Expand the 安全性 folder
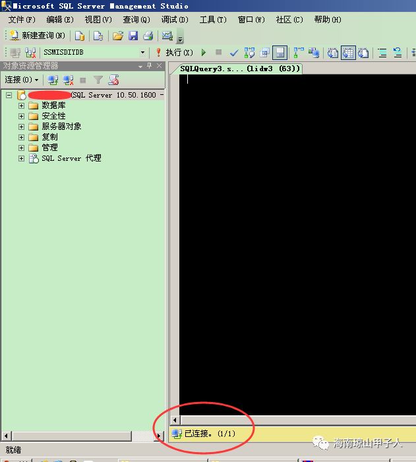This screenshot has width=416, height=462. point(21,116)
